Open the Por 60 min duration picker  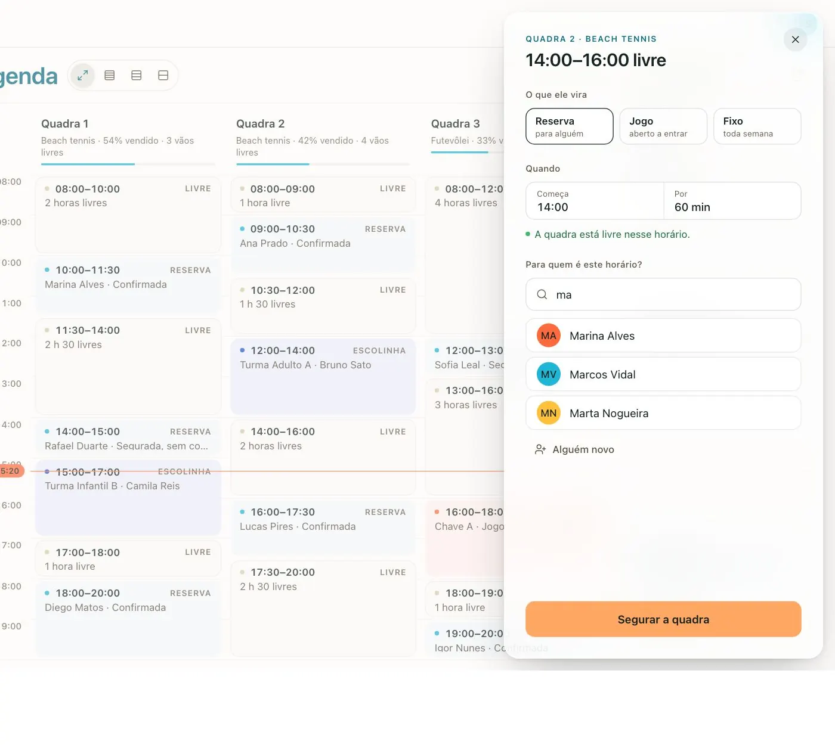coord(732,201)
